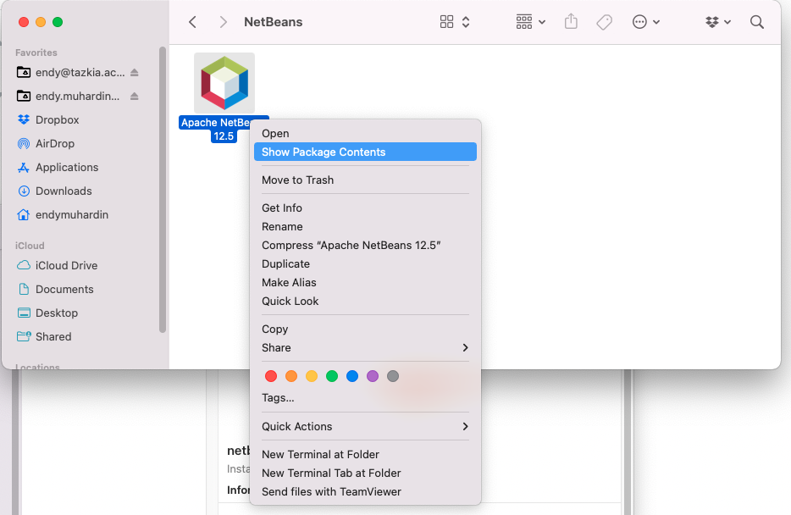The image size is (791, 515).
Task: Open the view mode up-down chevron
Action: point(466,22)
